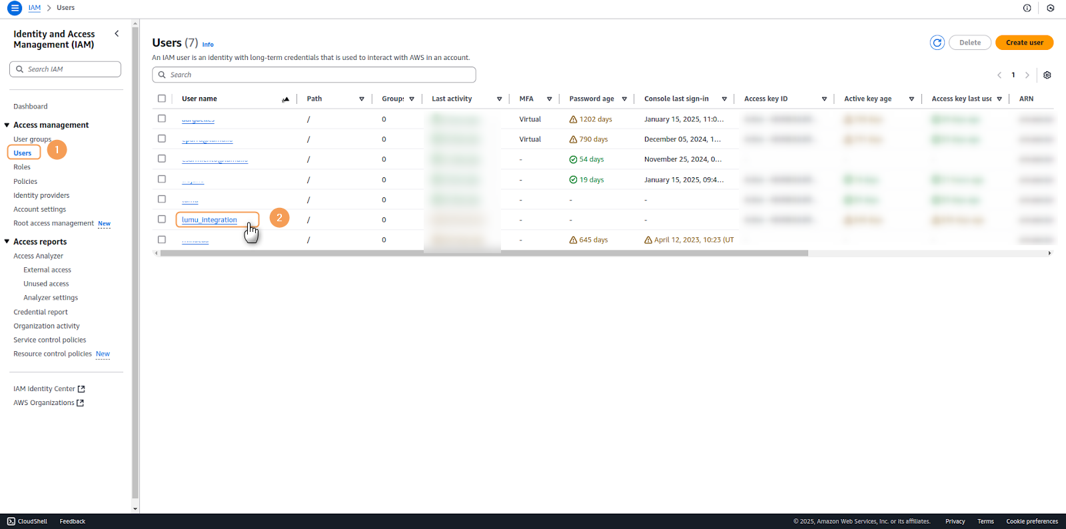Screen dimensions: 1066x529
Task: Tick the select-all users checkbox in header
Action: pos(162,99)
